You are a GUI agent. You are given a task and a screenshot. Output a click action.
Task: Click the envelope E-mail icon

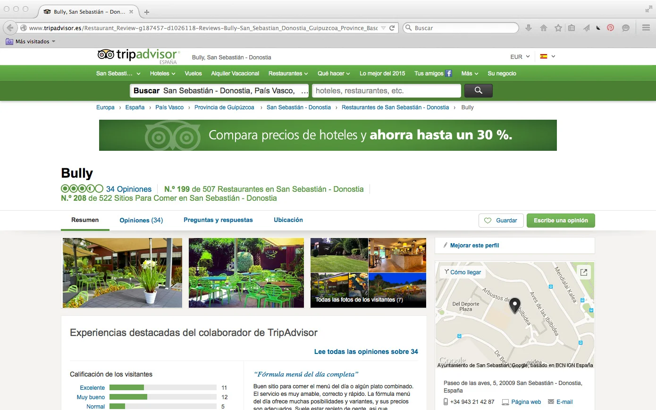(551, 402)
